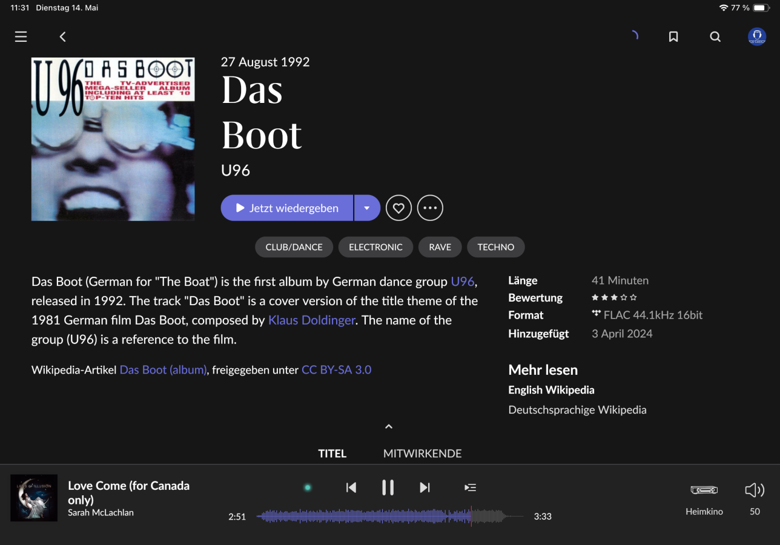
Task: Collapse the description with up chevron
Action: (389, 426)
